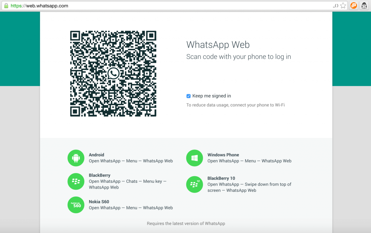
Task: Click the green padlock security icon
Action: [6, 6]
